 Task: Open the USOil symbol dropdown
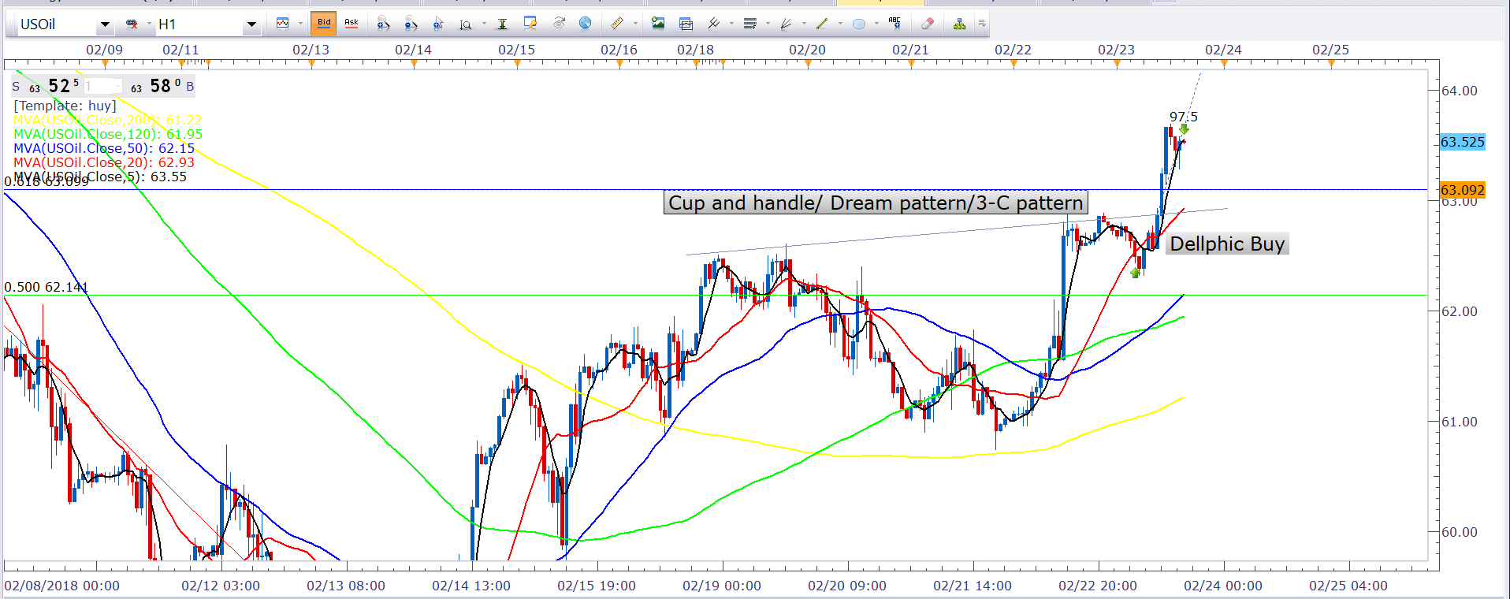coord(105,25)
